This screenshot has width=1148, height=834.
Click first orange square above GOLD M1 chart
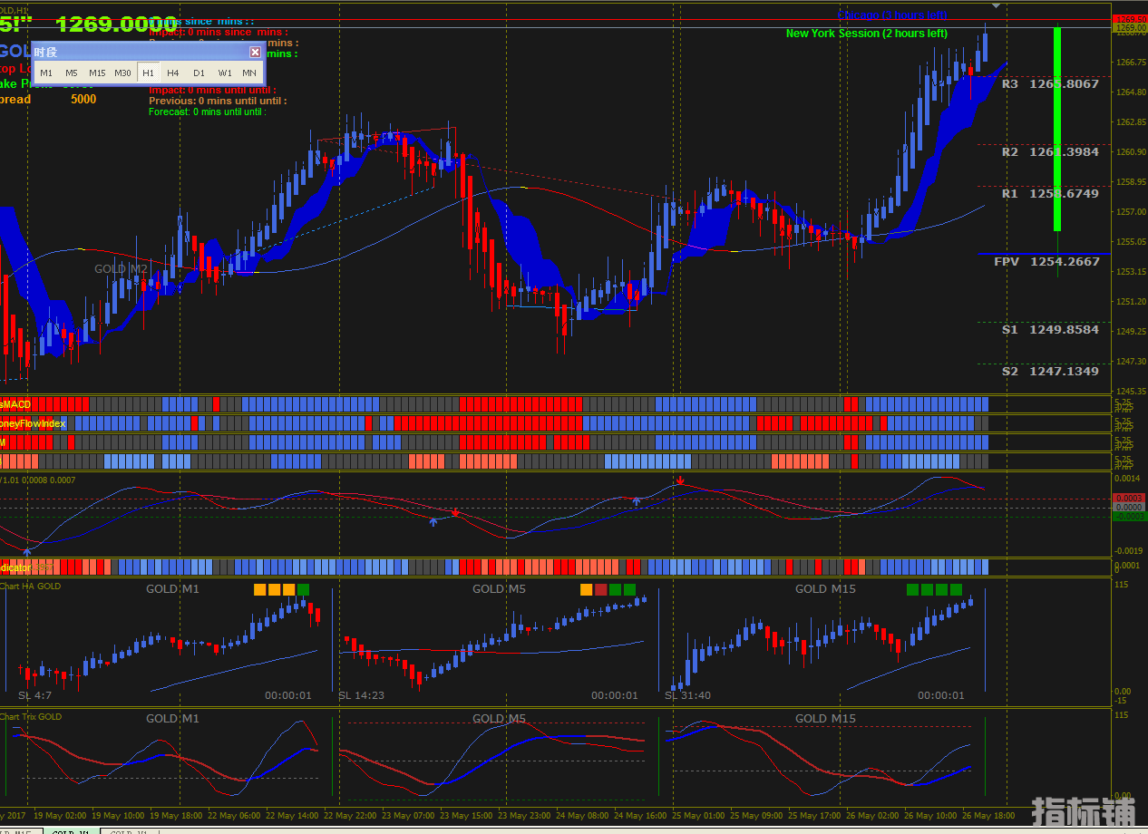click(x=259, y=590)
